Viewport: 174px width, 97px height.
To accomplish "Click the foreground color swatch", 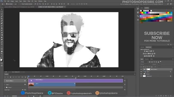I will [1, 60].
